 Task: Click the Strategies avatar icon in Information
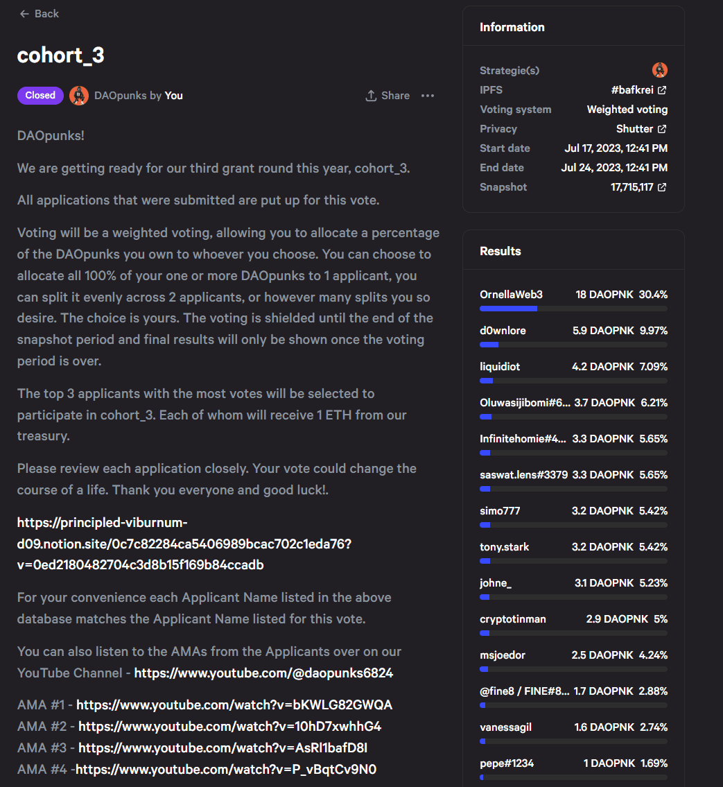pos(659,70)
